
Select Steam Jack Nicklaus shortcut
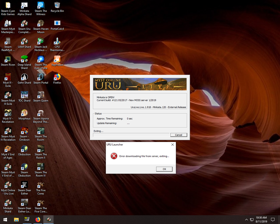tap(41, 45)
